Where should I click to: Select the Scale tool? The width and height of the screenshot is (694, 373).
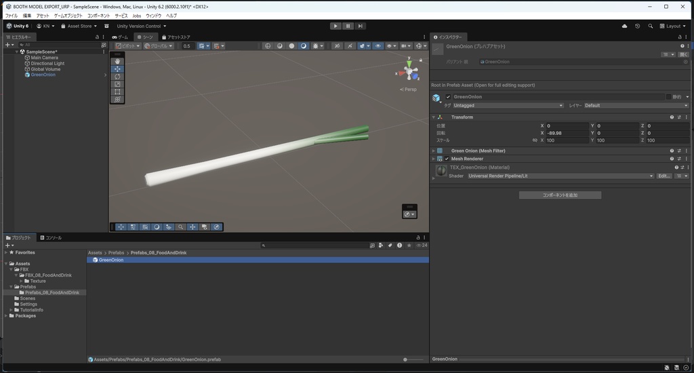click(x=117, y=84)
